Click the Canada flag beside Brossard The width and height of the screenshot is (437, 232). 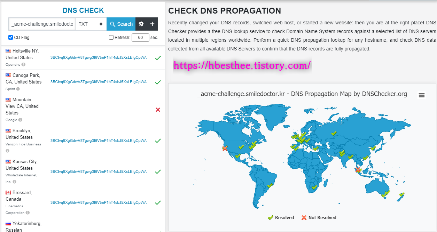[8, 193]
